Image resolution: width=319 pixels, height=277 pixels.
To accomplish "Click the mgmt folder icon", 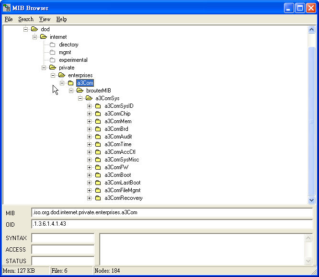I will click(x=53, y=52).
